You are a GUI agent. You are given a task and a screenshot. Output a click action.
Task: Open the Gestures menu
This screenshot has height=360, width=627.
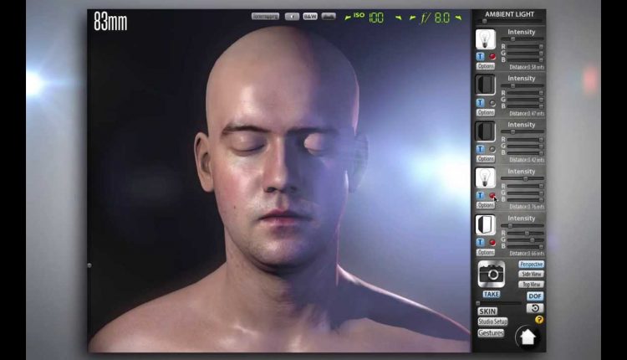491,332
